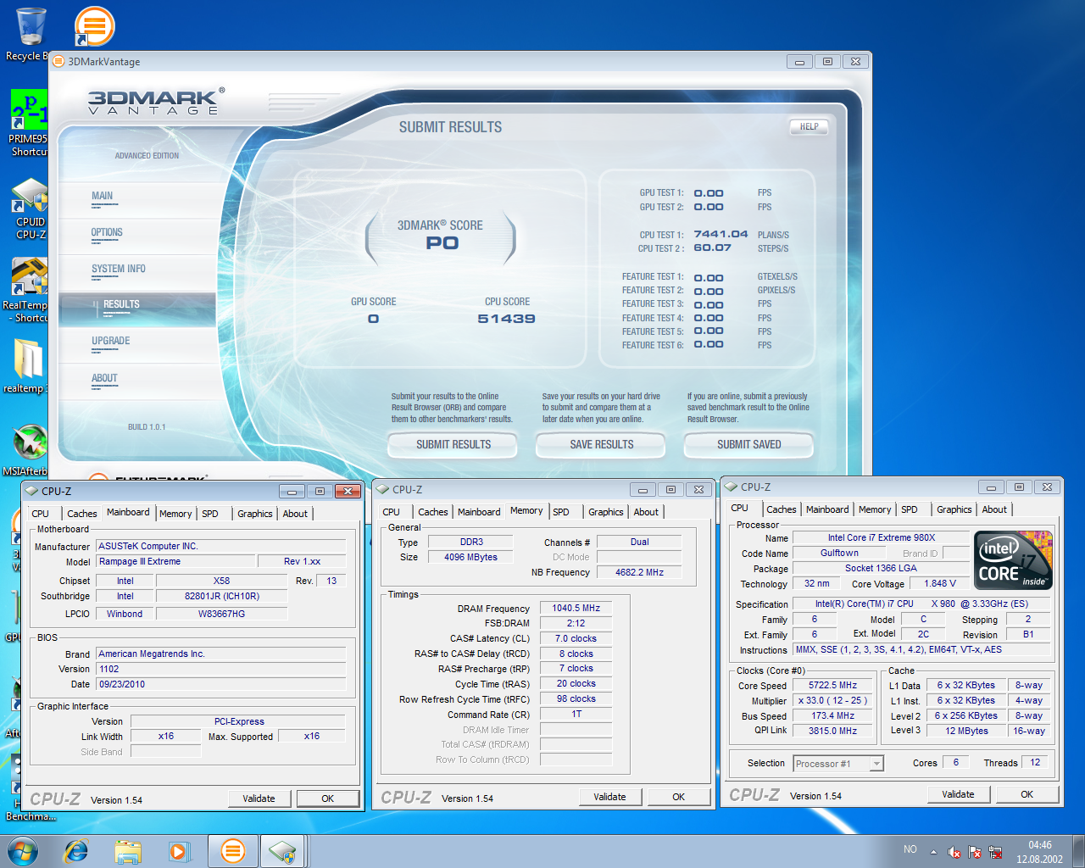Open Caches tab in Memory CPU-Z window

(433, 512)
